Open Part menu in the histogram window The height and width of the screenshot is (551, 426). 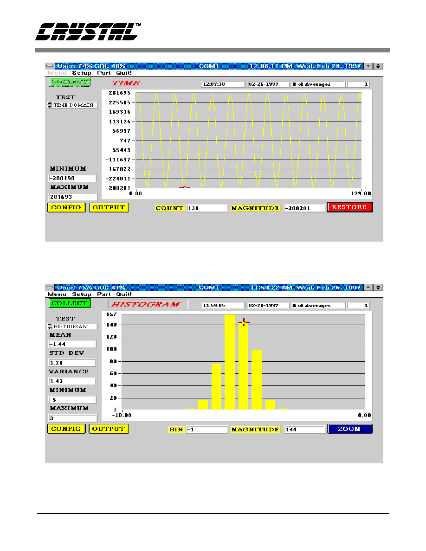click(103, 294)
